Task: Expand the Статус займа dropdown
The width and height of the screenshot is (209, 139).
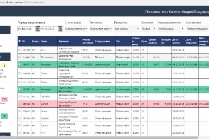Action: pyautogui.click(x=76, y=29)
